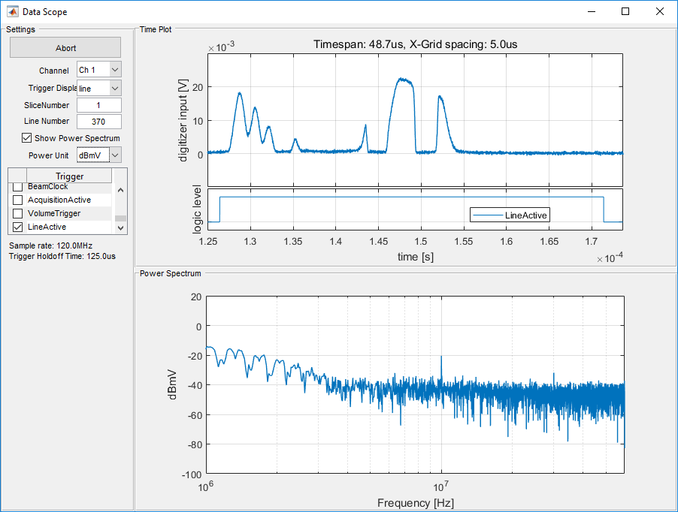Uncheck Show Power Spectrum
This screenshot has height=512, width=678.
(x=27, y=138)
